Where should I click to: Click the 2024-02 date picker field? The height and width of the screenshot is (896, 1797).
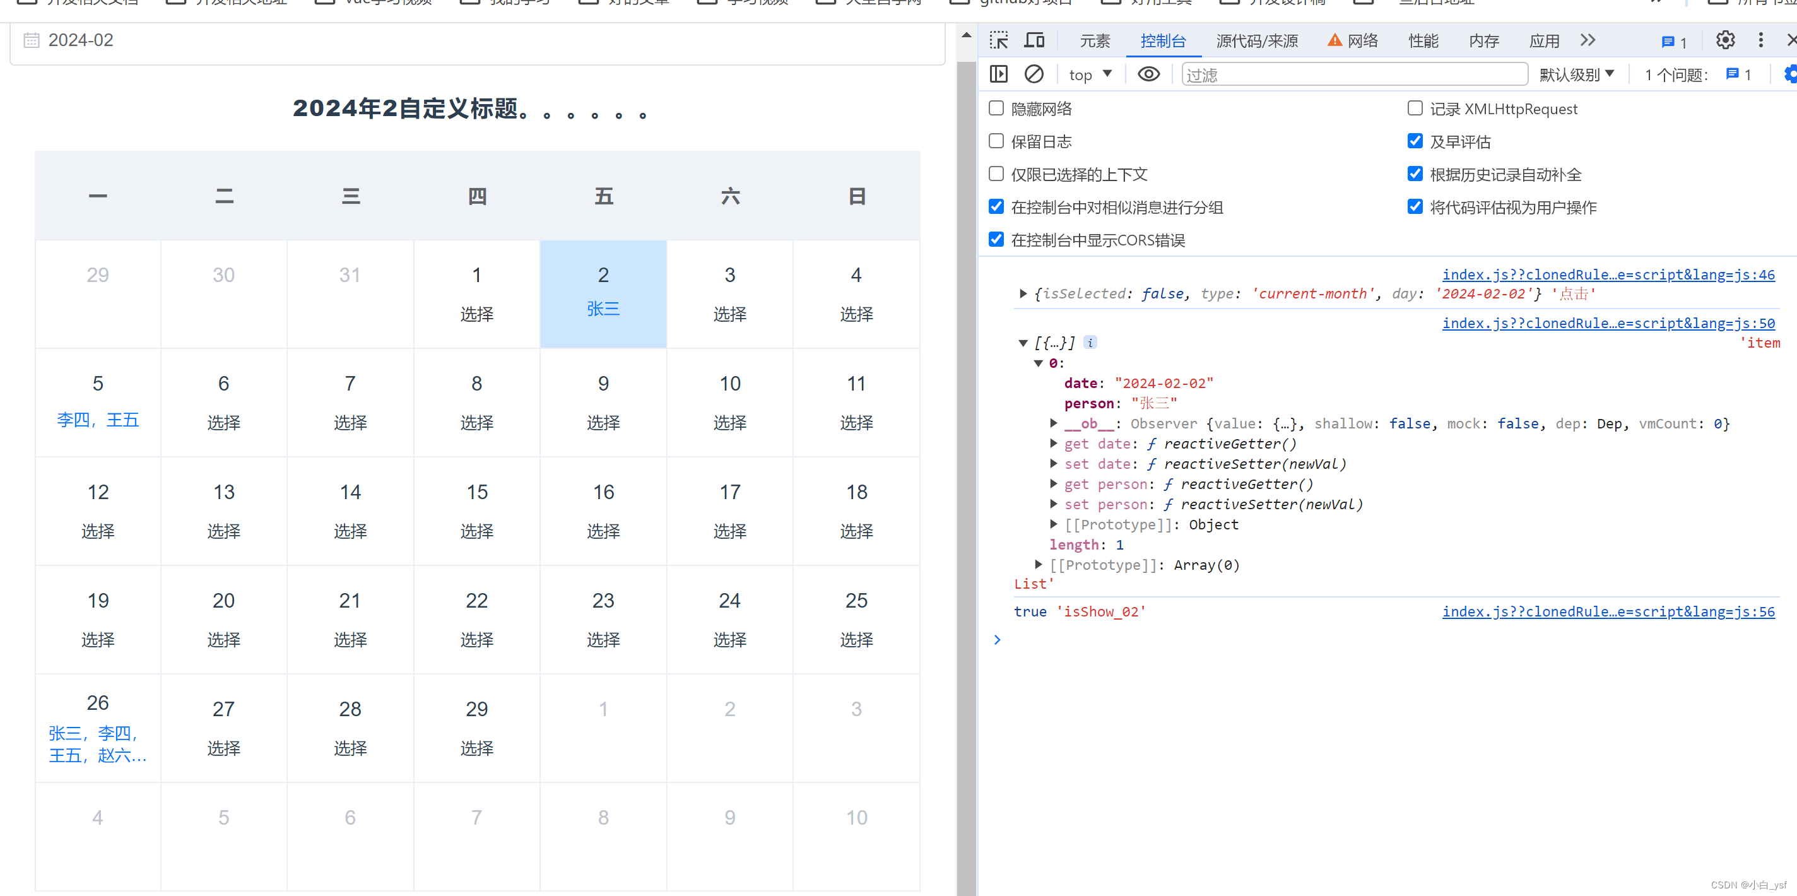click(x=477, y=40)
